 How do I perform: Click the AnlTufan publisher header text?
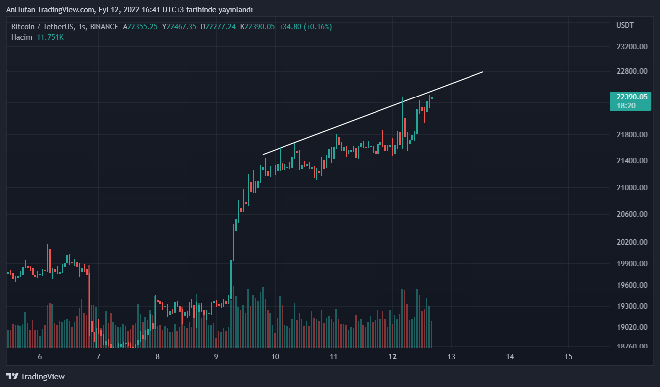tap(129, 10)
